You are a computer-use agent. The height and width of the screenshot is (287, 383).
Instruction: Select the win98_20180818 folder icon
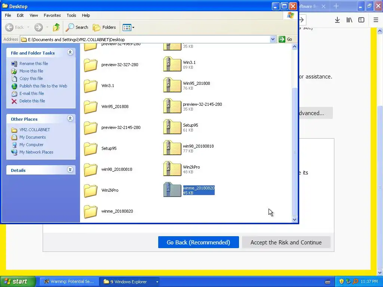tap(91, 170)
